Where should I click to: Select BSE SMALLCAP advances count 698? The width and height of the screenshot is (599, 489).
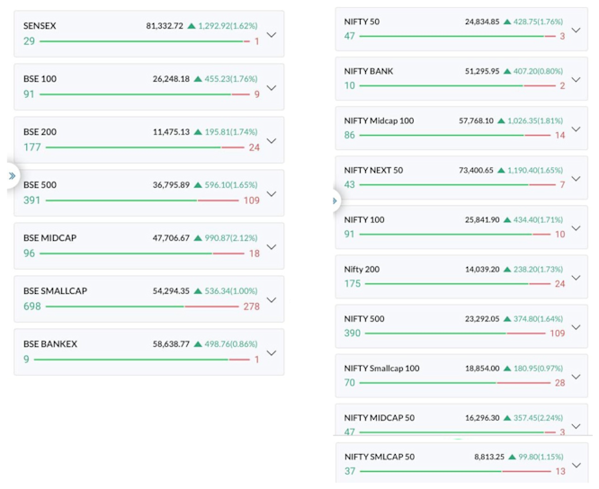(32, 307)
